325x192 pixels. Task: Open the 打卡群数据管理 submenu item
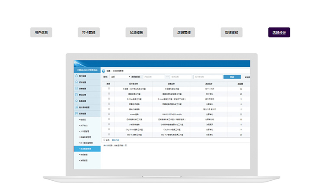86,143
